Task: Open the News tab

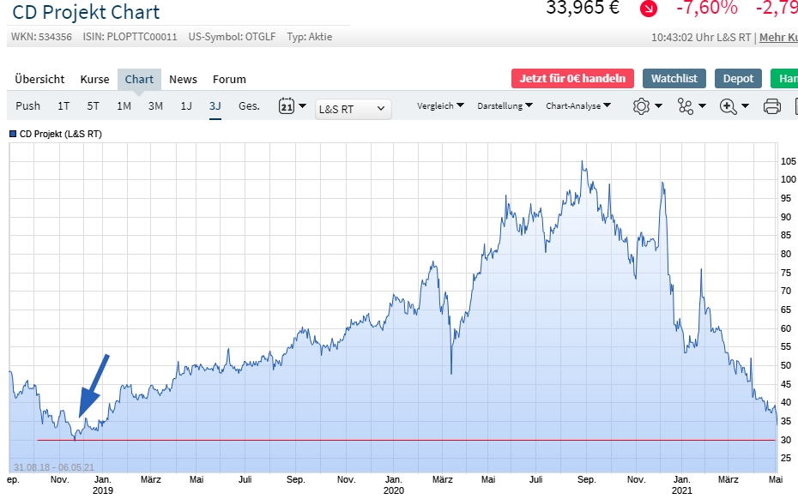Action: click(183, 79)
